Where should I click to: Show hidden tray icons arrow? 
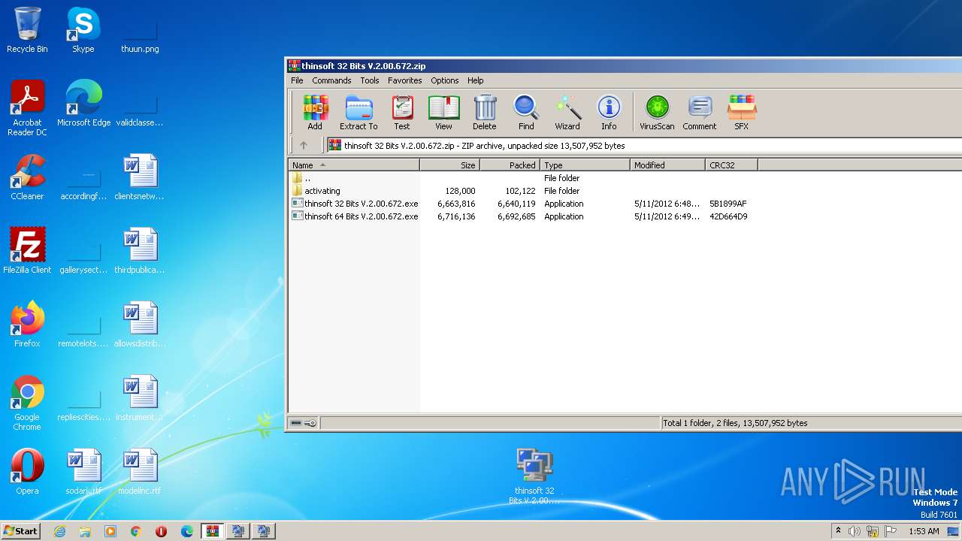(838, 531)
